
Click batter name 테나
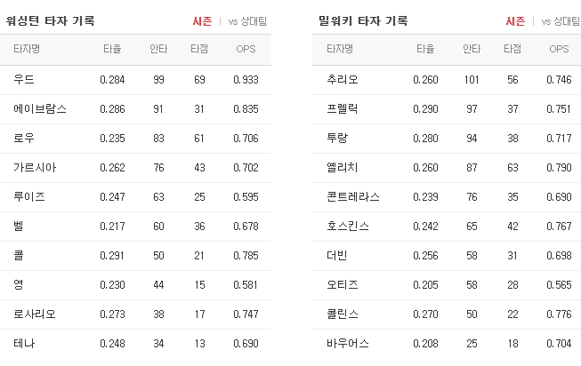click(x=24, y=344)
